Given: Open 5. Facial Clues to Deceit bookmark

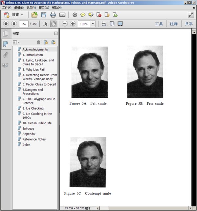Looking at the screenshot, I should pos(39,84).
